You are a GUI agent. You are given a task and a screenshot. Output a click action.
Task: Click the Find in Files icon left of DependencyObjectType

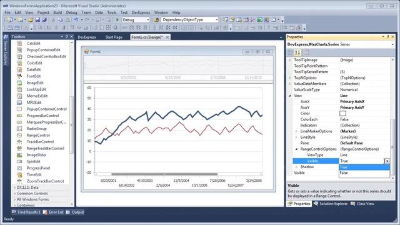[x=156, y=19]
